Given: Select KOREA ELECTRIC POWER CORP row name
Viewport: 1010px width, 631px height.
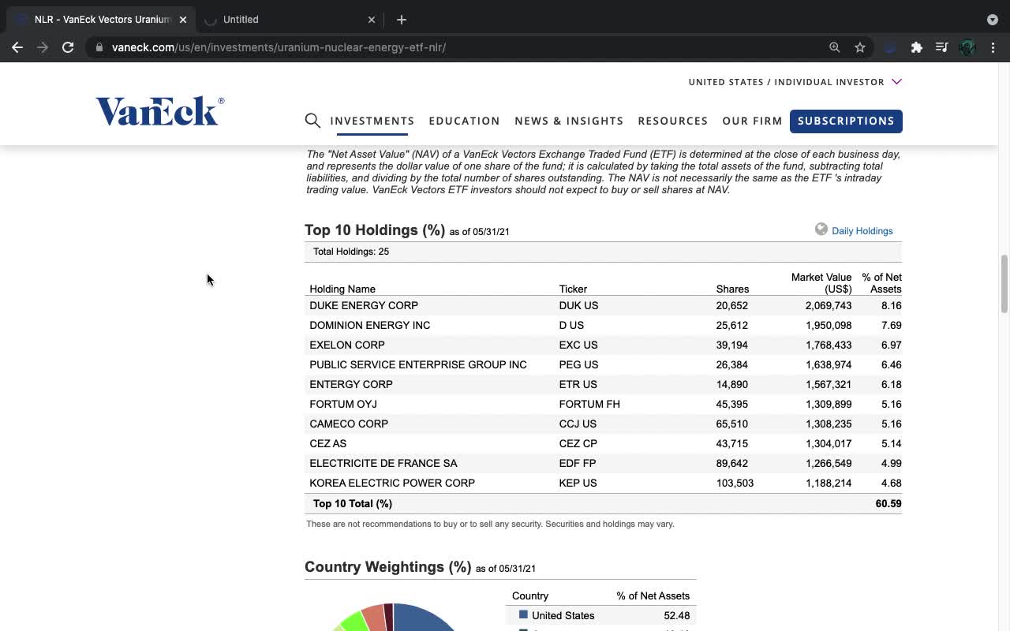Looking at the screenshot, I should click(x=392, y=483).
